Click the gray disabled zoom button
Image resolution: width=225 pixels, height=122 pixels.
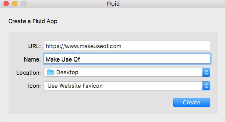tap(24, 3)
